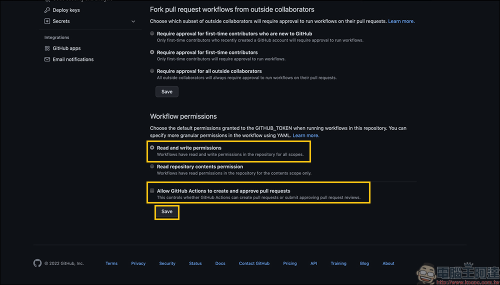Go to Contact GitHub footer link

[x=254, y=263]
